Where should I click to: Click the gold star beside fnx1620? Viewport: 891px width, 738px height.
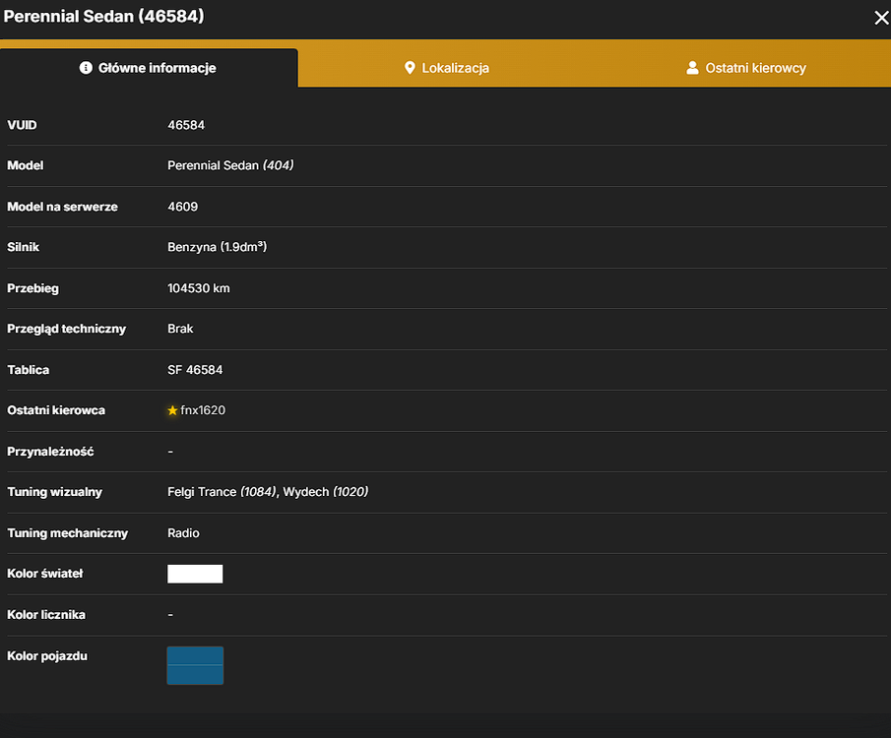[172, 410]
